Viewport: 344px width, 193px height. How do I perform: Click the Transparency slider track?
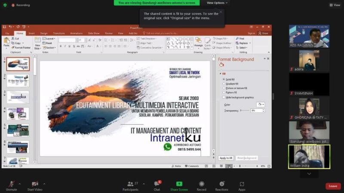pyautogui.click(x=244, y=110)
